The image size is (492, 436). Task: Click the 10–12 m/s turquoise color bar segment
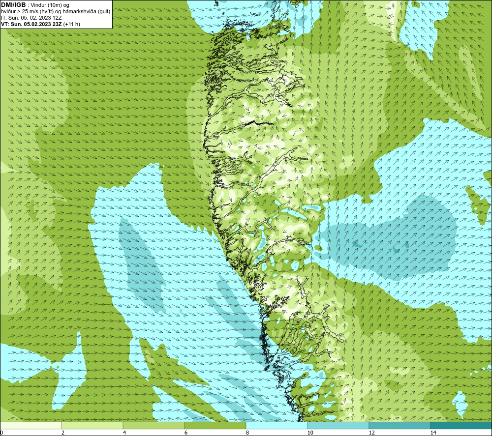[x=338, y=425]
